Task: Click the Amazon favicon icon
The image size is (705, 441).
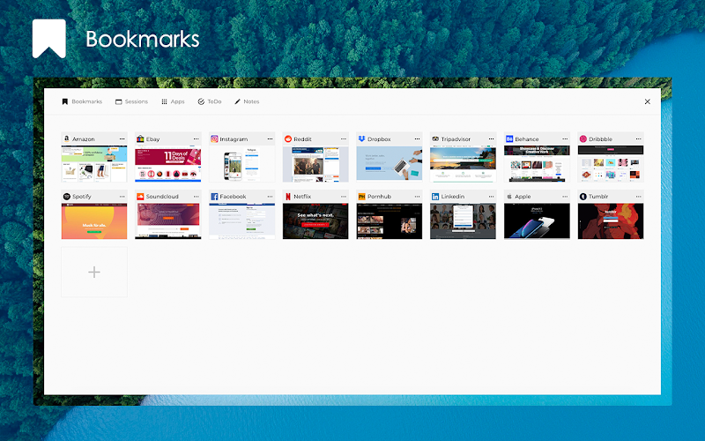Action: [67, 139]
